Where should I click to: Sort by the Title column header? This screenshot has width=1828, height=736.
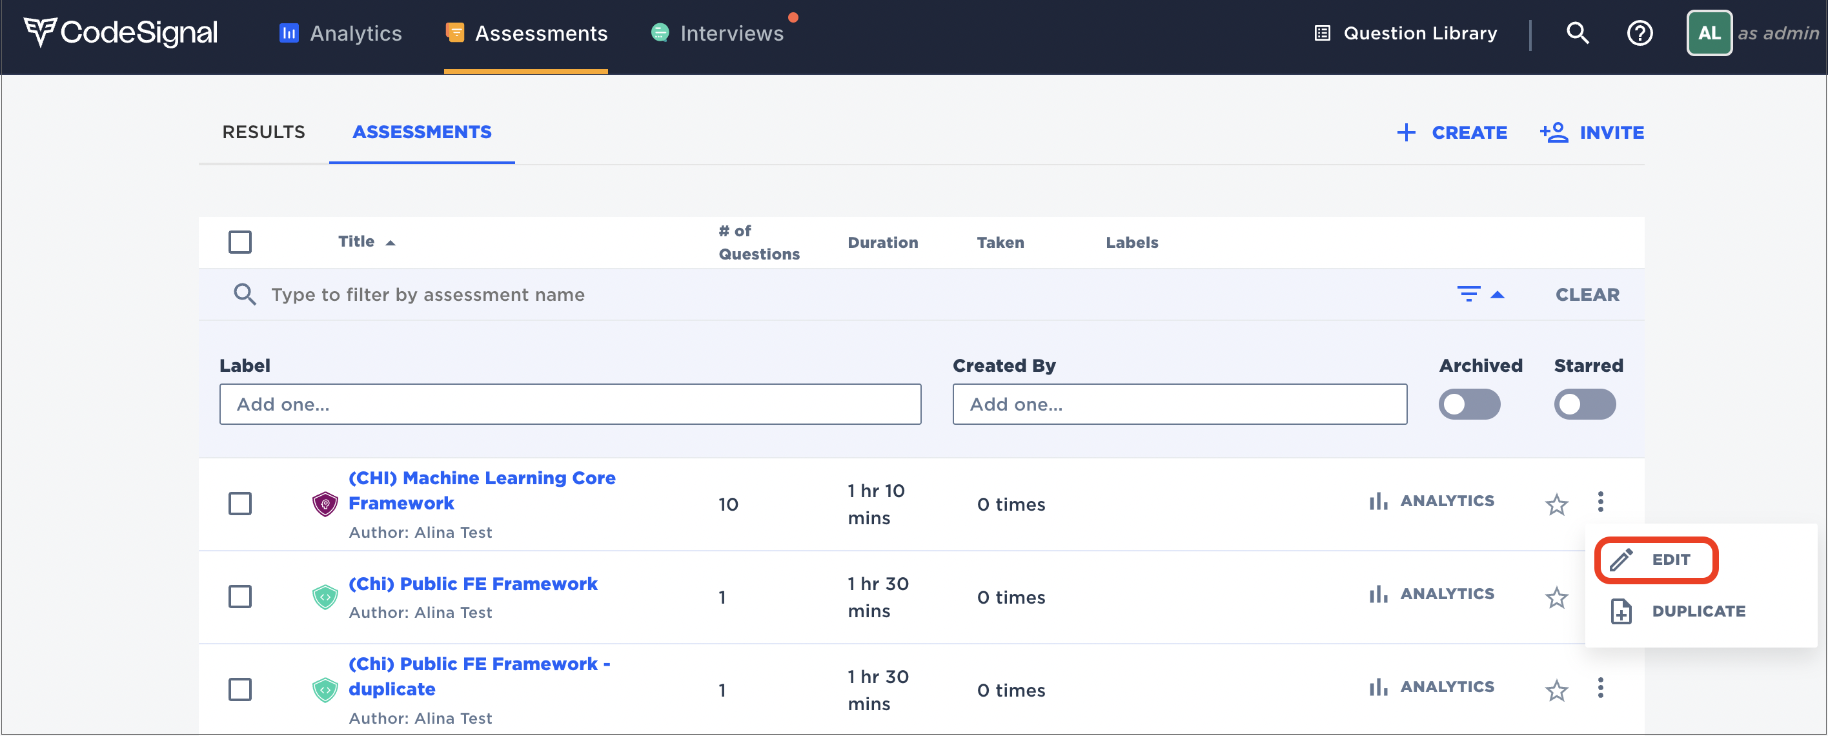(x=366, y=242)
